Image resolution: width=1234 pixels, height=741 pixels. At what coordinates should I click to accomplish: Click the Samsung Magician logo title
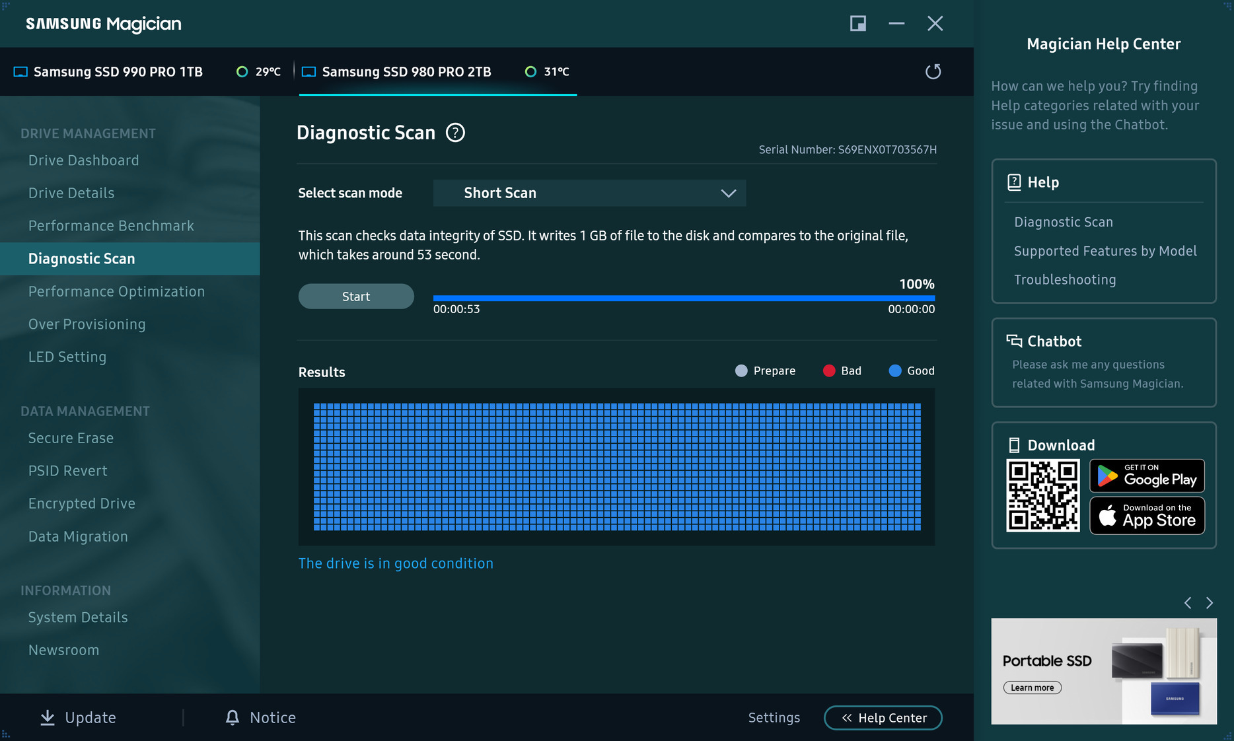coord(104,24)
